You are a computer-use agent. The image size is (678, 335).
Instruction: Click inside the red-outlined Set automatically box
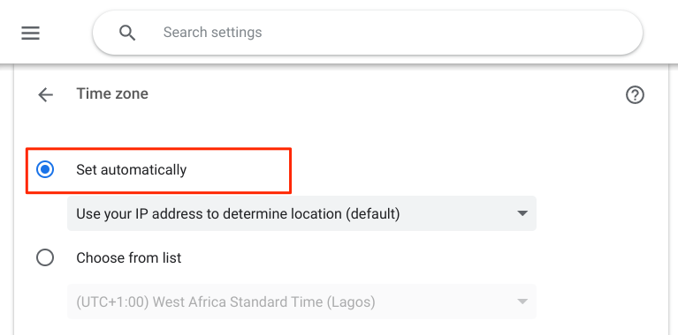coord(159,171)
